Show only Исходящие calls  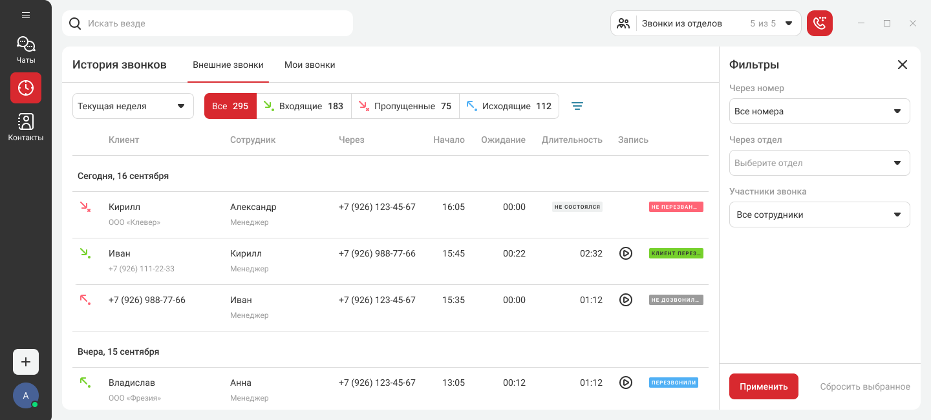click(x=509, y=106)
